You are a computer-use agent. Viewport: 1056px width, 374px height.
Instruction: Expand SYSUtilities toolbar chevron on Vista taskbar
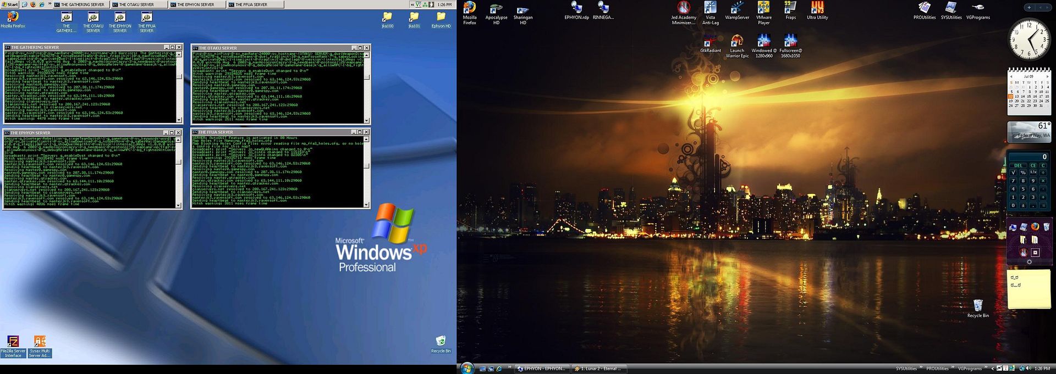tap(921, 368)
